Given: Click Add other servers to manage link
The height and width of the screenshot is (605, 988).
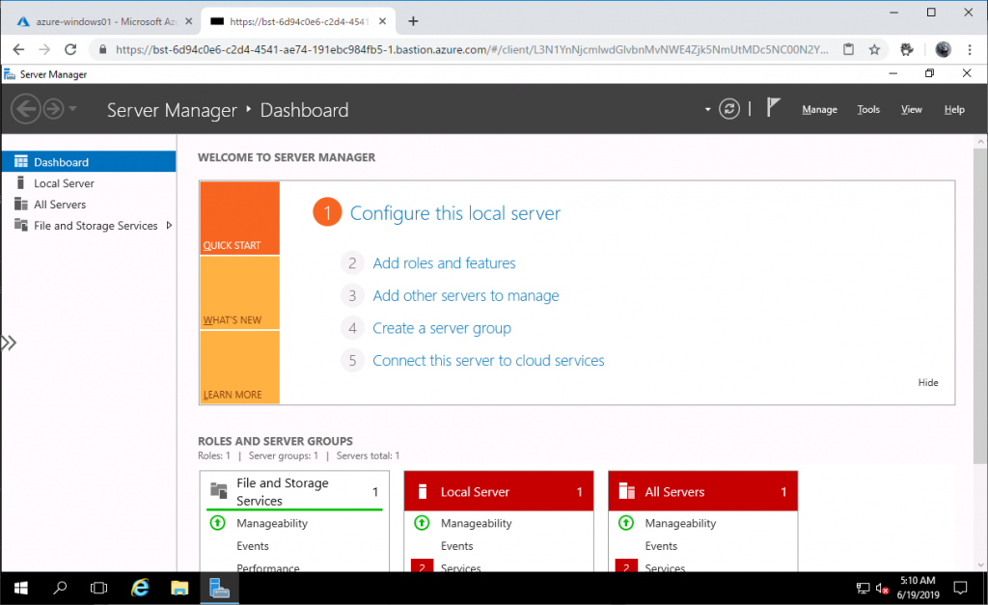Looking at the screenshot, I should point(466,295).
